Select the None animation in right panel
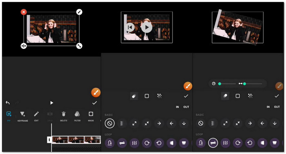Image resolution: width=286 pixels, height=154 pixels. [201, 123]
